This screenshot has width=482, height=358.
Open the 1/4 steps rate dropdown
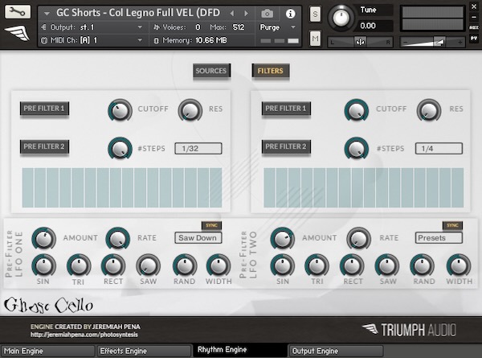point(439,148)
